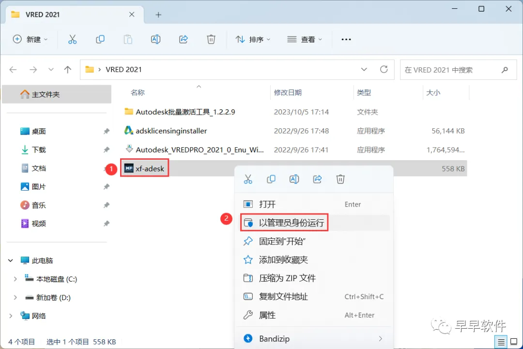
Task: Open the 新建 dropdown menu
Action: (31, 39)
